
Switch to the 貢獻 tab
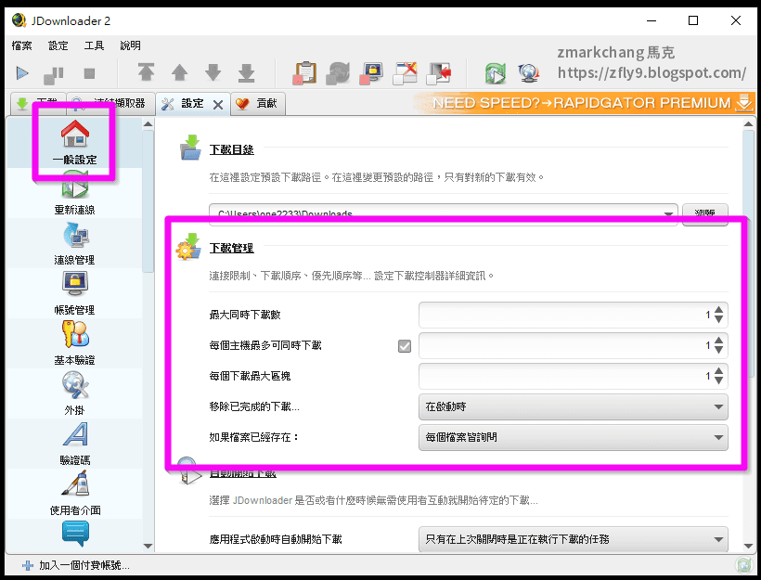point(257,103)
